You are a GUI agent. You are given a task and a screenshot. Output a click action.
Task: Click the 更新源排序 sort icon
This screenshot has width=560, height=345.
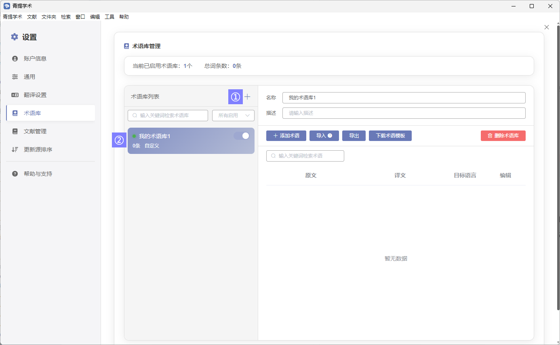15,149
